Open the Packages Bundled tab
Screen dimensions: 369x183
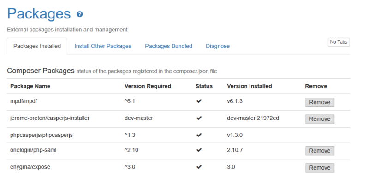(168, 46)
